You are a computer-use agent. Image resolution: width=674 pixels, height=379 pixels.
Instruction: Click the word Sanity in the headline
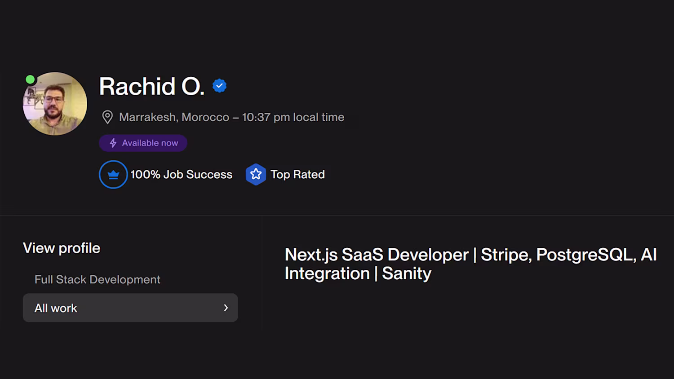407,273
